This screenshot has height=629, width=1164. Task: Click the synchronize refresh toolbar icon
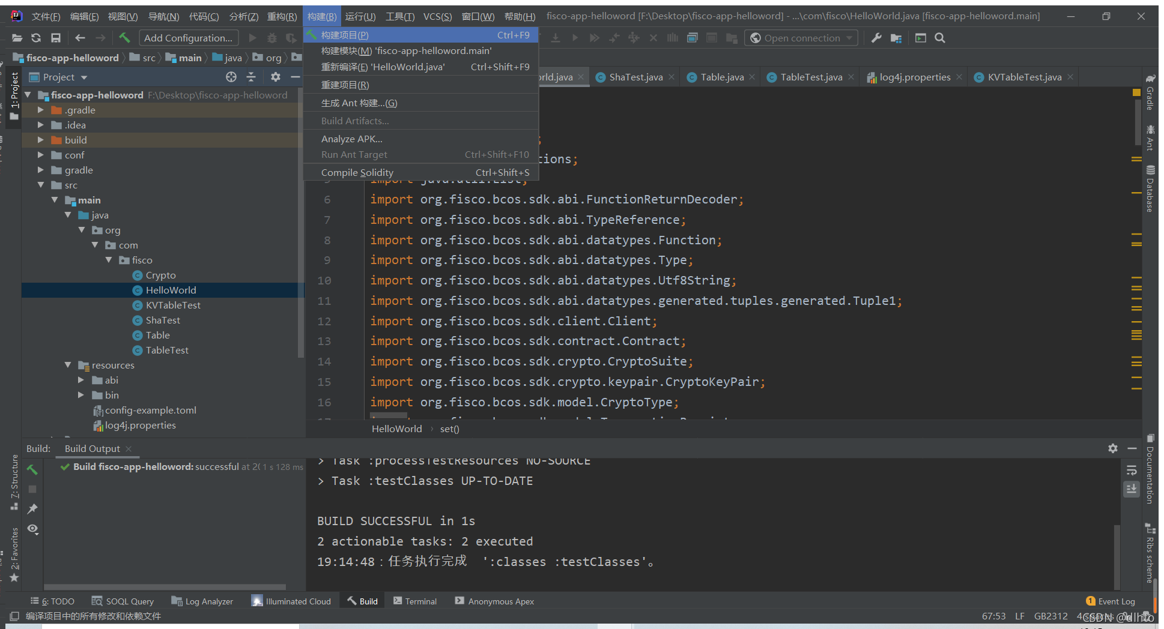[x=36, y=38]
